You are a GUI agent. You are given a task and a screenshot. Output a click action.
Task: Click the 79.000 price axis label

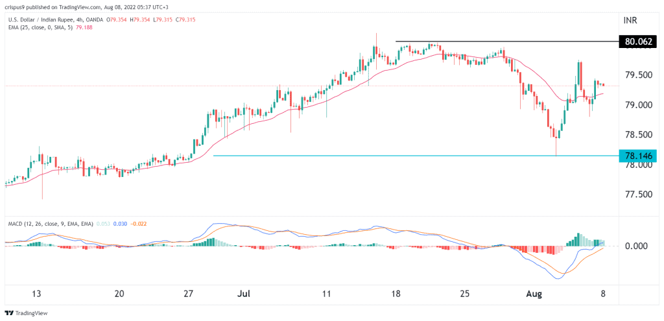pos(638,105)
